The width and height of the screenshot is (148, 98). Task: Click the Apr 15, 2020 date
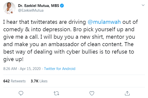(x=30, y=69)
